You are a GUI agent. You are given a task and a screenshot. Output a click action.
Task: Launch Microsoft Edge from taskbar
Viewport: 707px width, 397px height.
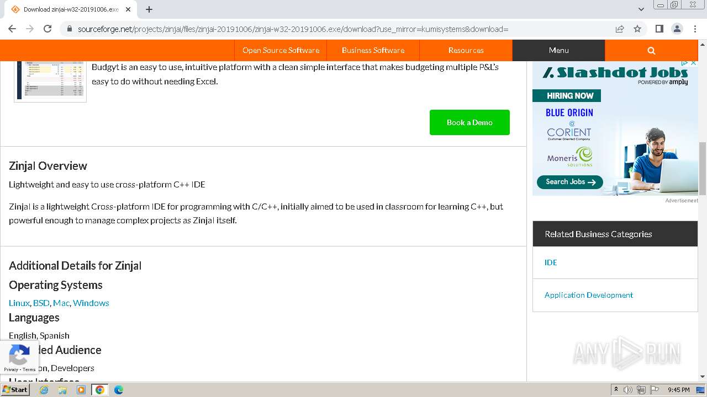coord(119,390)
